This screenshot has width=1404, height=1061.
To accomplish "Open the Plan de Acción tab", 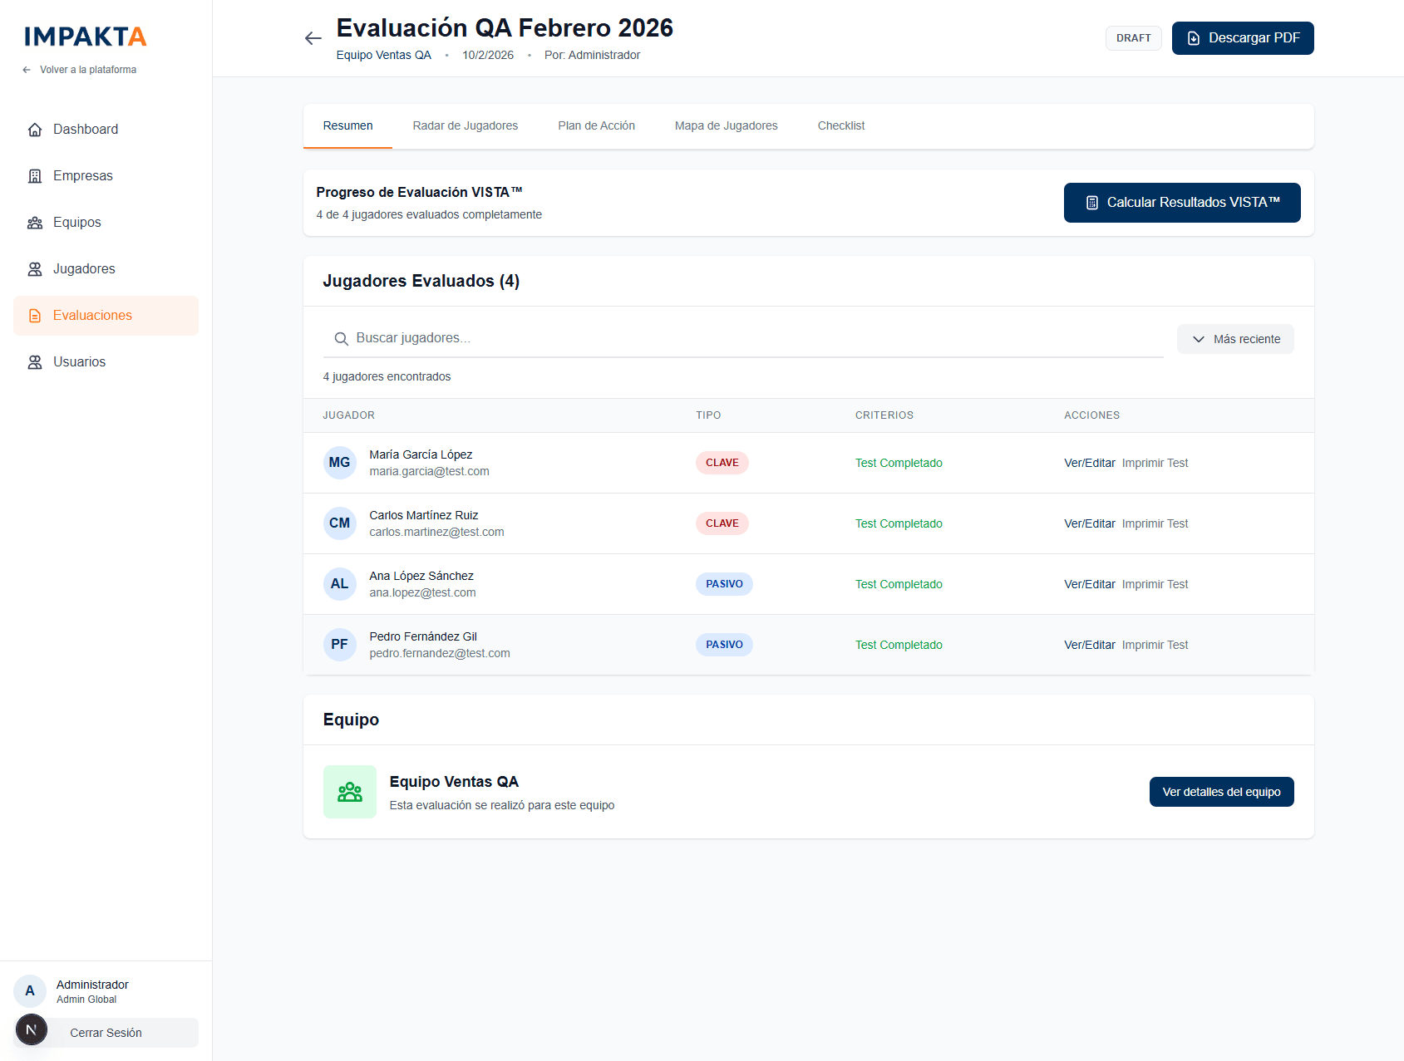I will point(596,126).
